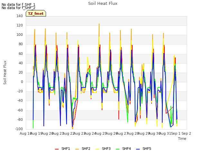
Task: Click the Sep 2 x-axis date label
Action: click(x=186, y=133)
